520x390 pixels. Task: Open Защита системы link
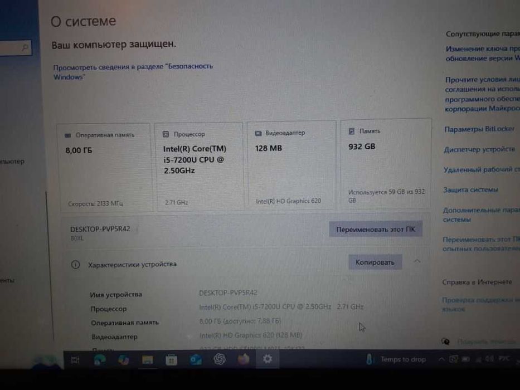[470, 189]
